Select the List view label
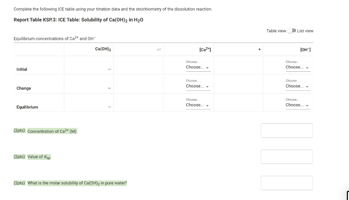The width and height of the screenshot is (349, 200). pyautogui.click(x=305, y=31)
